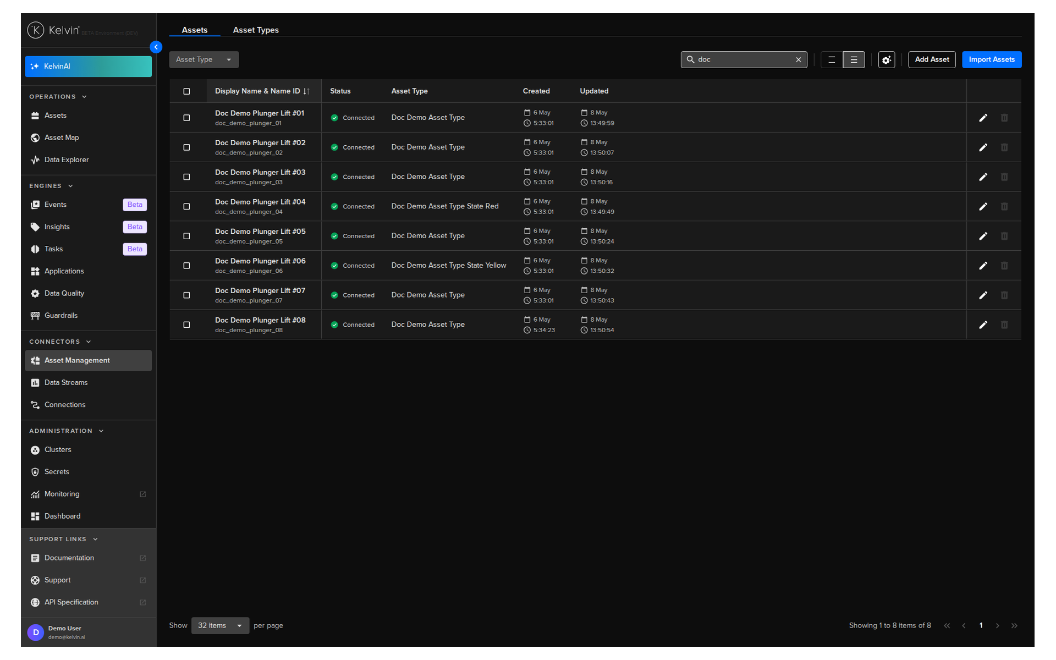Open Documentation support link
Screen dimensions: 1056x660
88,558
